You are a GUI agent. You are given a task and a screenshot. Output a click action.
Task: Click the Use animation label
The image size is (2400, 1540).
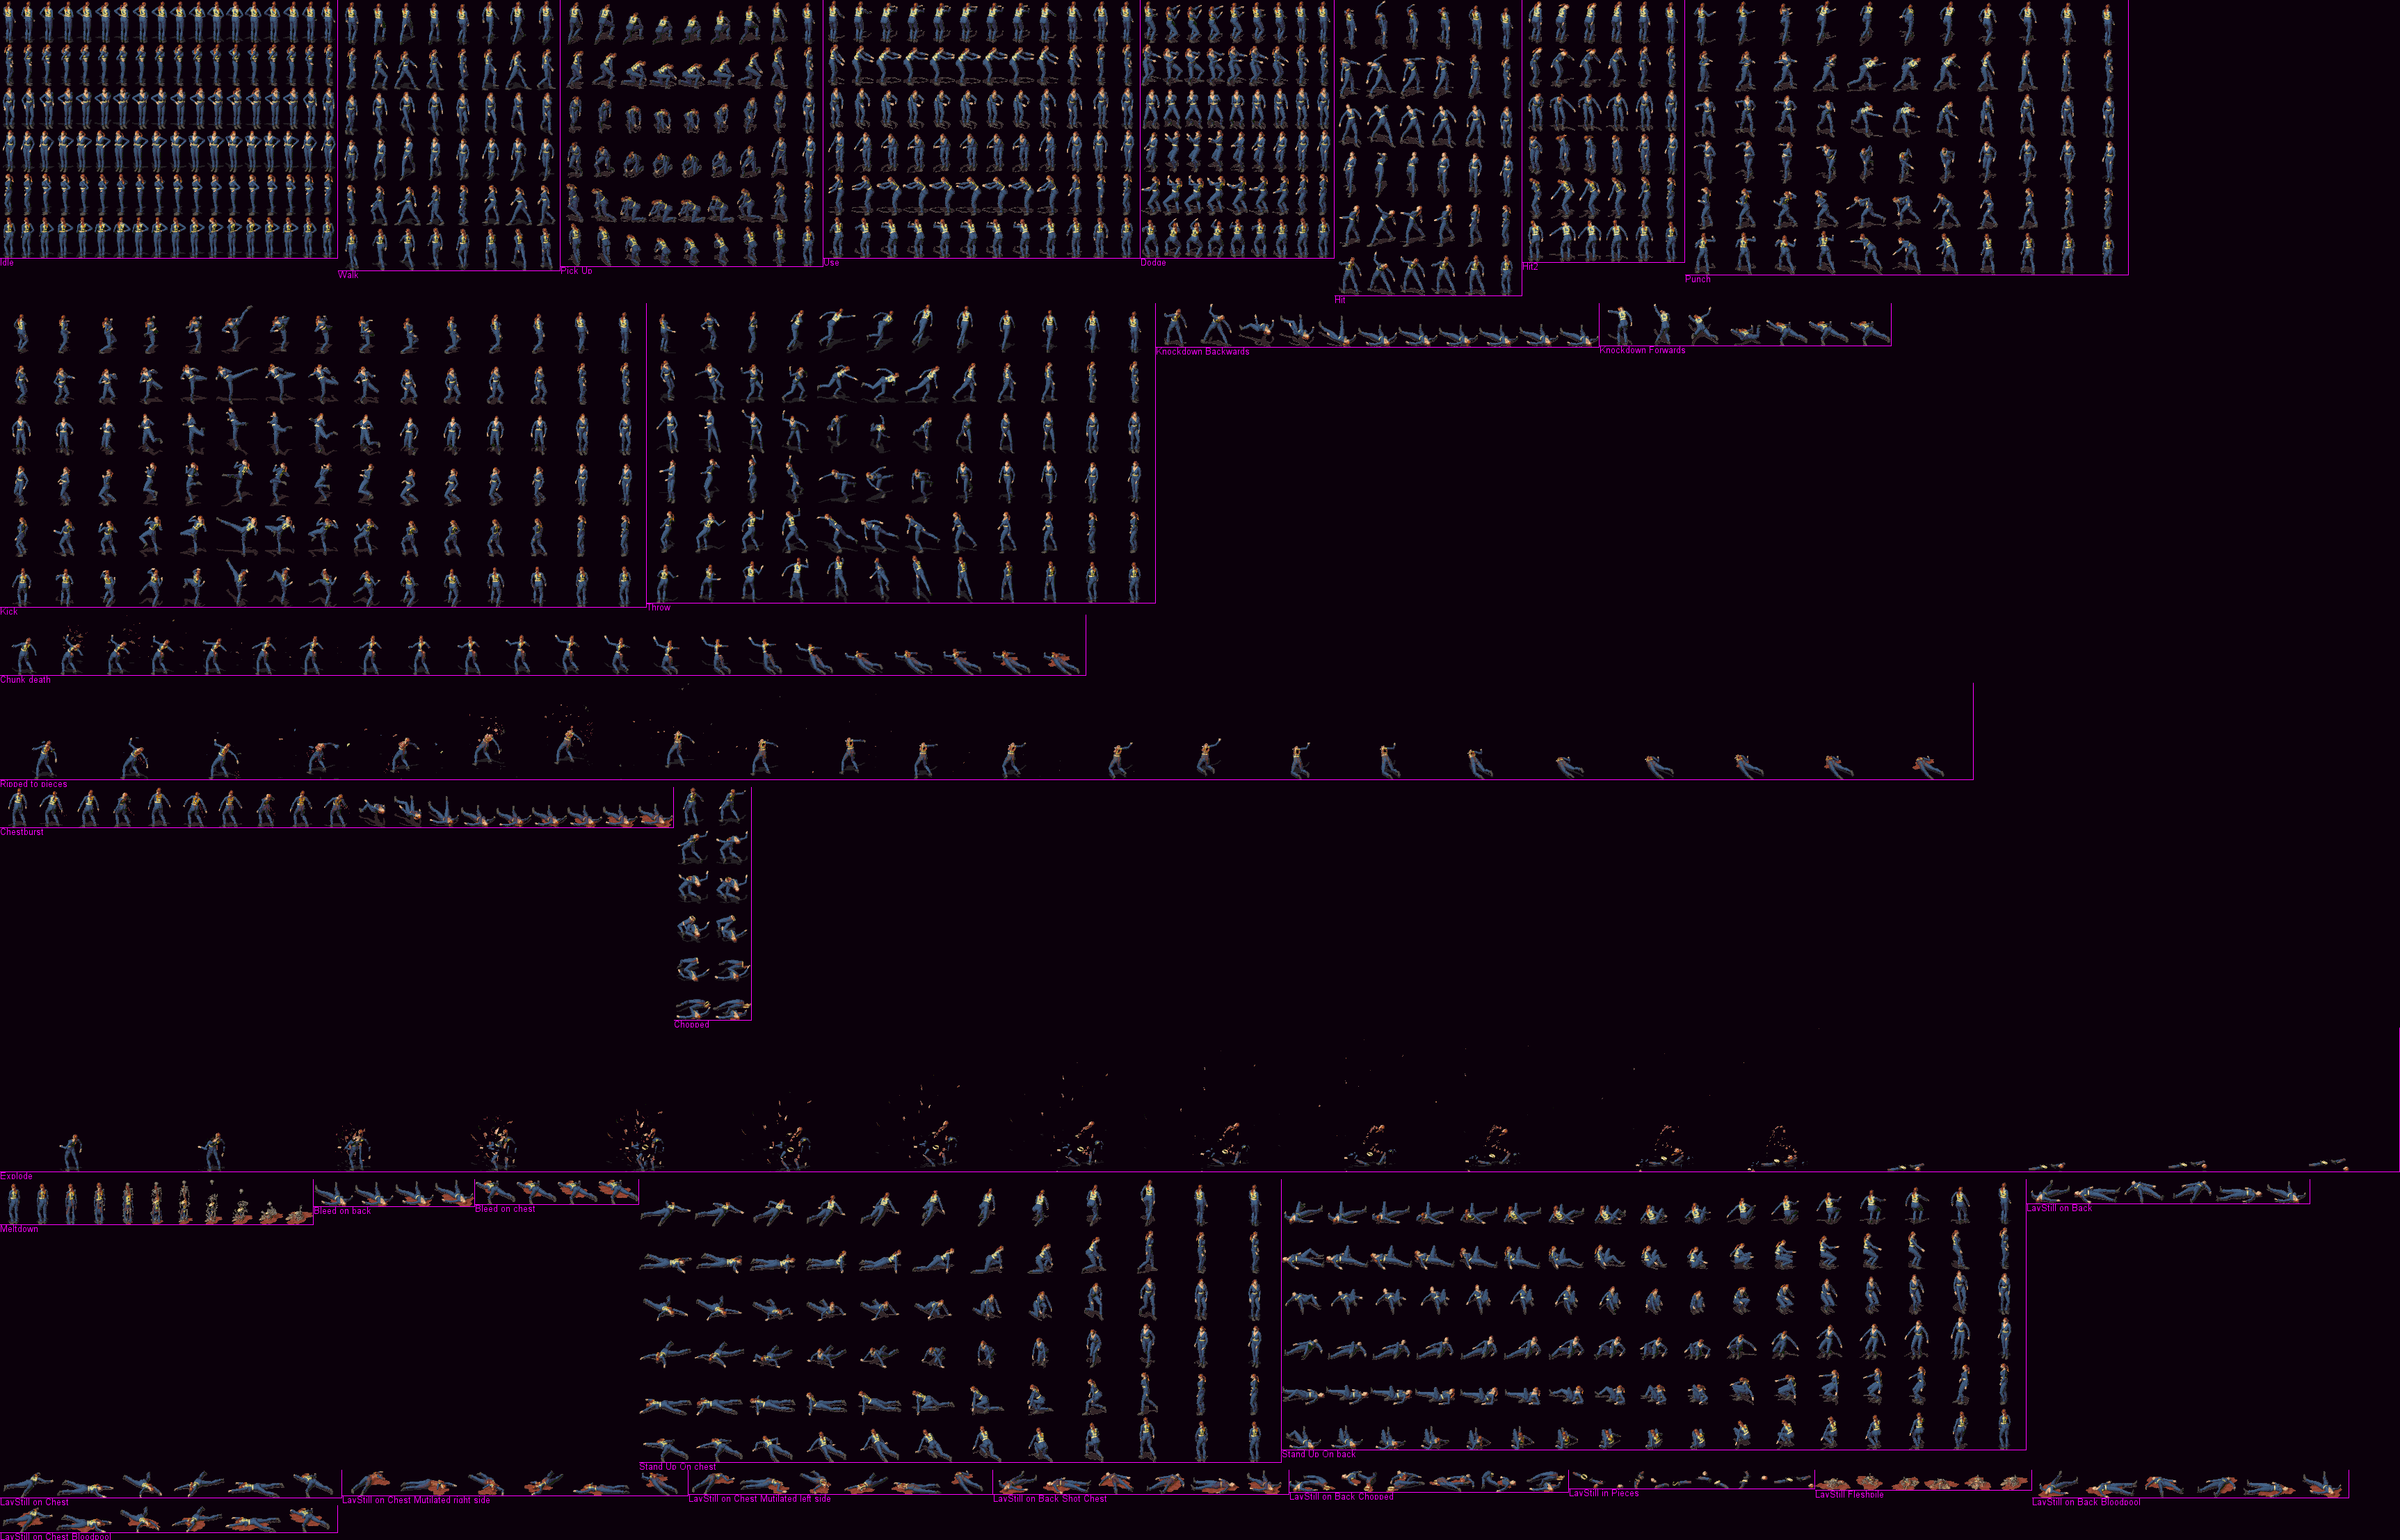pos(832,263)
